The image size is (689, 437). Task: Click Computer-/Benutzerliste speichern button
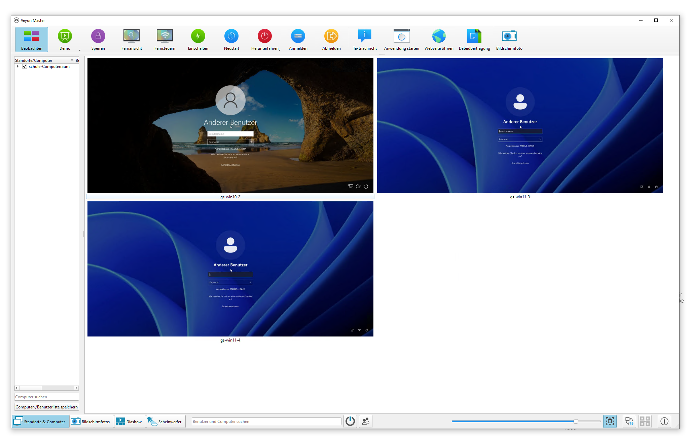46,407
